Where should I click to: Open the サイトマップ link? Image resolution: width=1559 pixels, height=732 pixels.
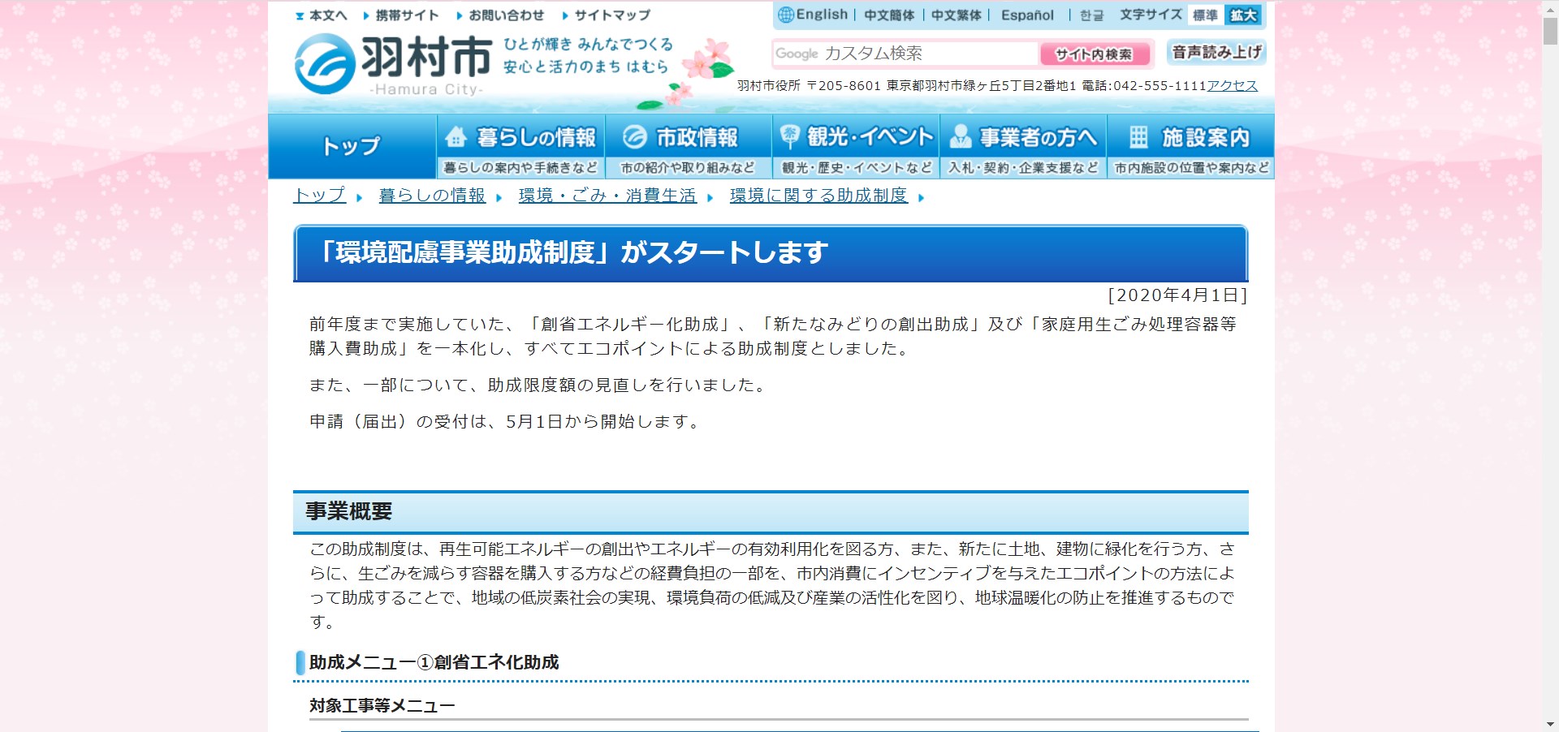611,15
